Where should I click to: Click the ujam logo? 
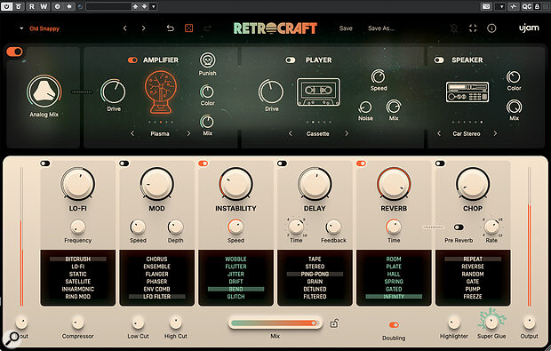coord(529,28)
